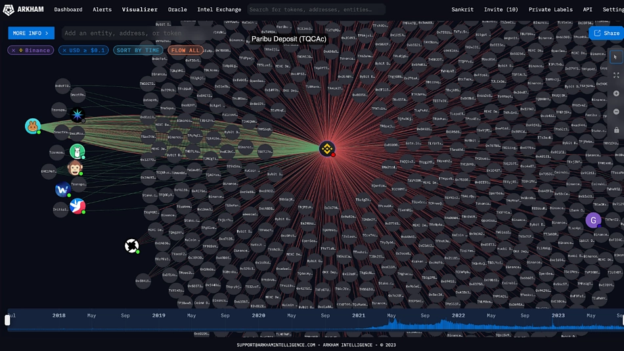
Task: Click the Share button
Action: pyautogui.click(x=606, y=33)
